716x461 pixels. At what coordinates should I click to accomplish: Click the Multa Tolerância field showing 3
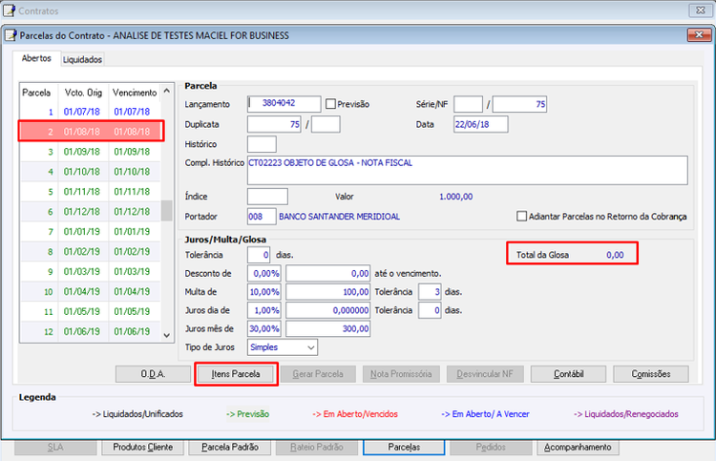pos(430,292)
